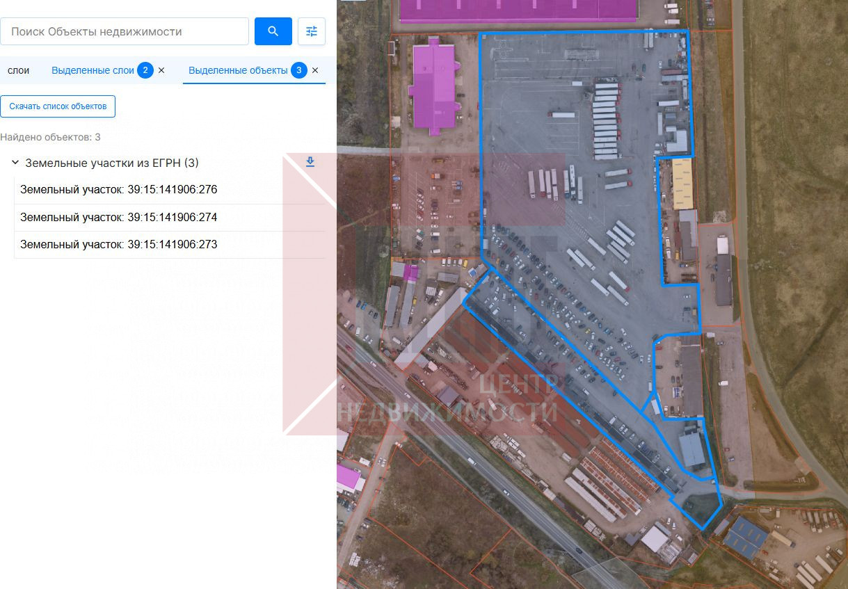Open the search filter settings icon
This screenshot has height=589, width=848.
311,31
